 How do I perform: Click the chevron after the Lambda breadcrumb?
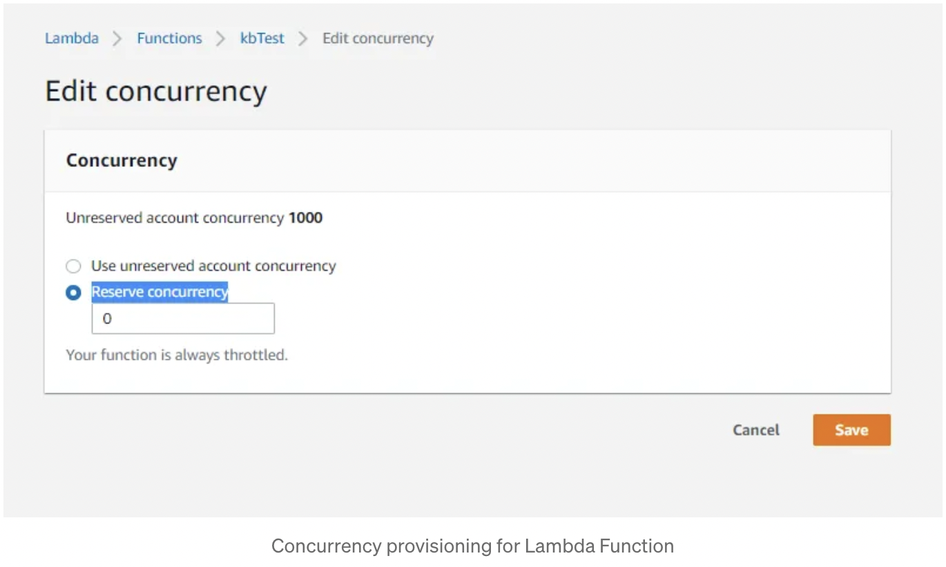(117, 39)
